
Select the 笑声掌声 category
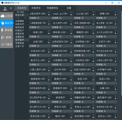click(20, 40)
